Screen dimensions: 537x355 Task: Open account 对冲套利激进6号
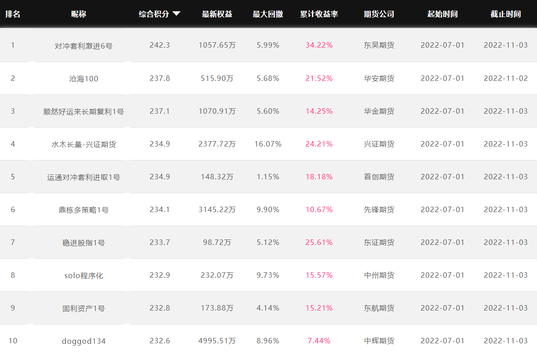click(x=84, y=46)
